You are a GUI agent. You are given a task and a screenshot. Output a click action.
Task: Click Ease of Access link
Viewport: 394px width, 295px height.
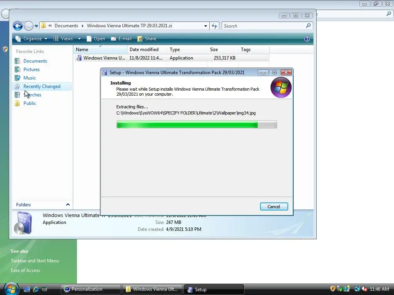25,270
